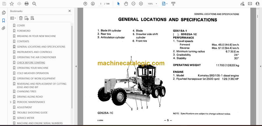Open TROUBLE SHOOTING GUIDE bookmark
Screen dimensions: 262x126
[32, 113]
